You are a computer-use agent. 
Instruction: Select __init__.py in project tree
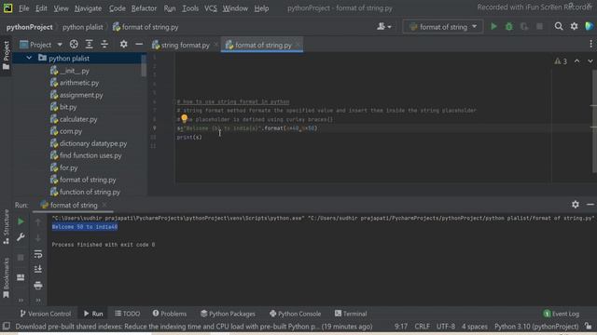[x=75, y=71]
